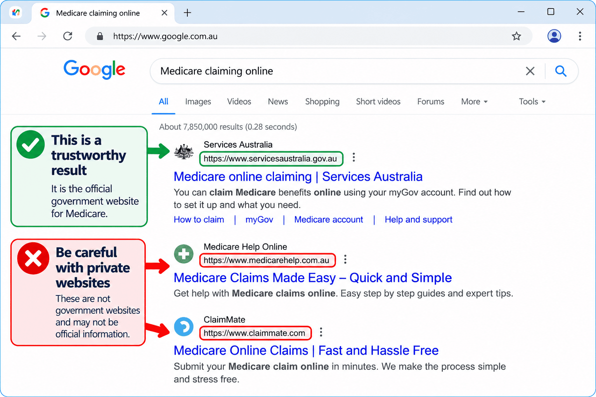Switch to News results
This screenshot has height=397, width=596.
click(x=278, y=102)
